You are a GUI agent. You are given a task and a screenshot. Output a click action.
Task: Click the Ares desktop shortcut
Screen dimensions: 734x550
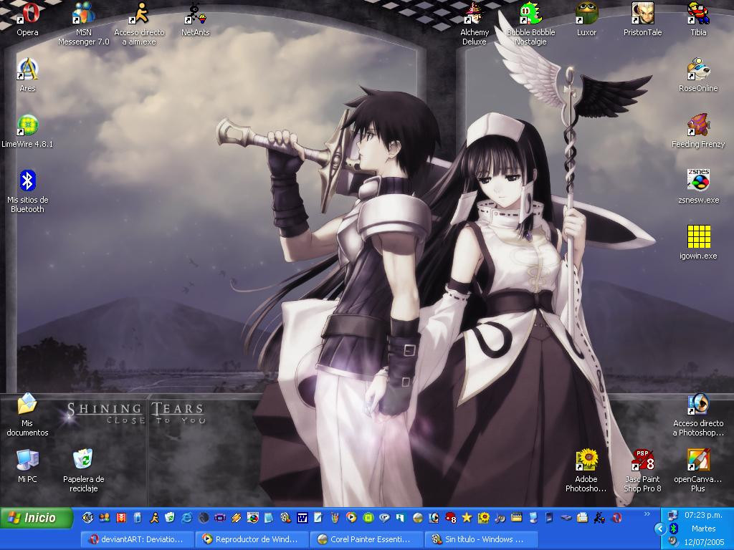tap(28, 75)
